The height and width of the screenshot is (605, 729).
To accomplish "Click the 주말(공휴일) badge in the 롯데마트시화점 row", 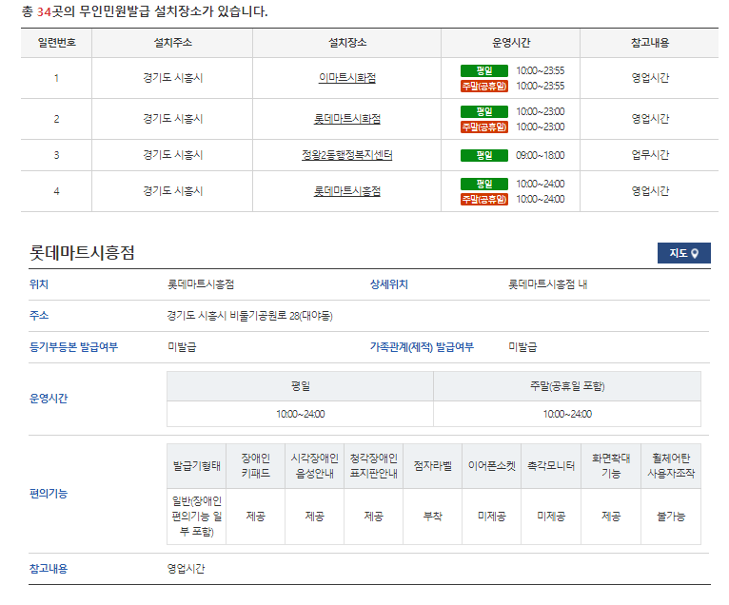I will [x=484, y=127].
